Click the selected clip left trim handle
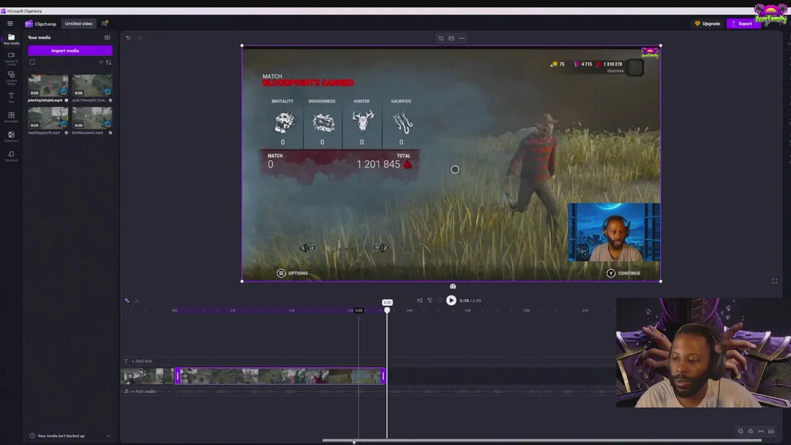The image size is (791, 445). click(x=178, y=376)
